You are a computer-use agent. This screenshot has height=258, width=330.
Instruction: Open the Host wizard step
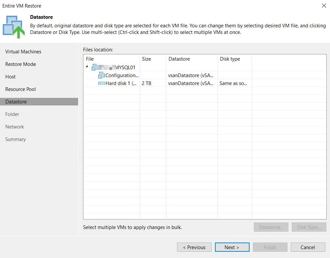click(11, 77)
